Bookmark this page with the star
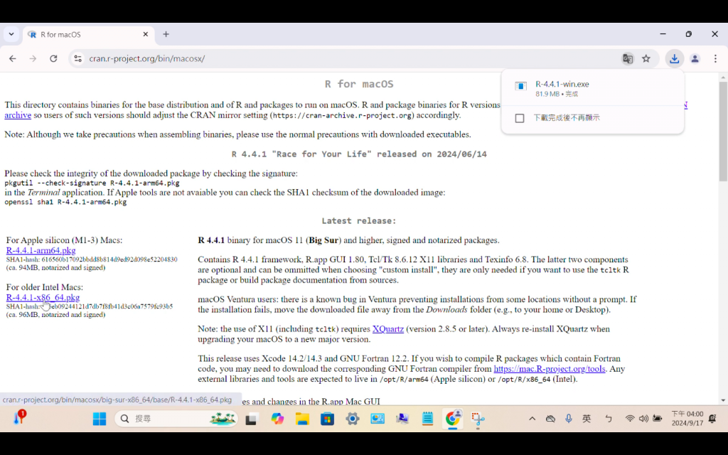 coord(646,58)
